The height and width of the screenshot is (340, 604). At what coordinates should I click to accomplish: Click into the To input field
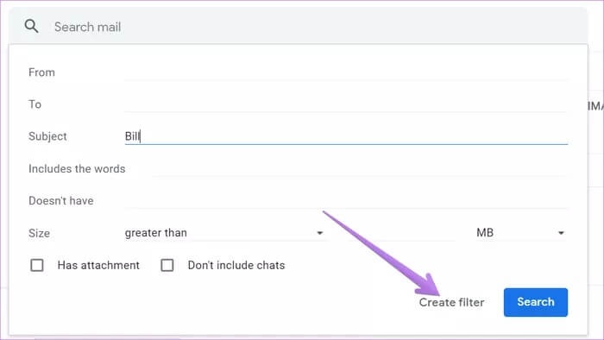tap(346, 104)
